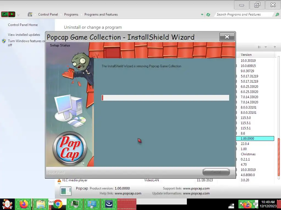The width and height of the screenshot is (281, 210).
Task: Open recent pages dropdown beside navigation arrows
Action: 18,15
